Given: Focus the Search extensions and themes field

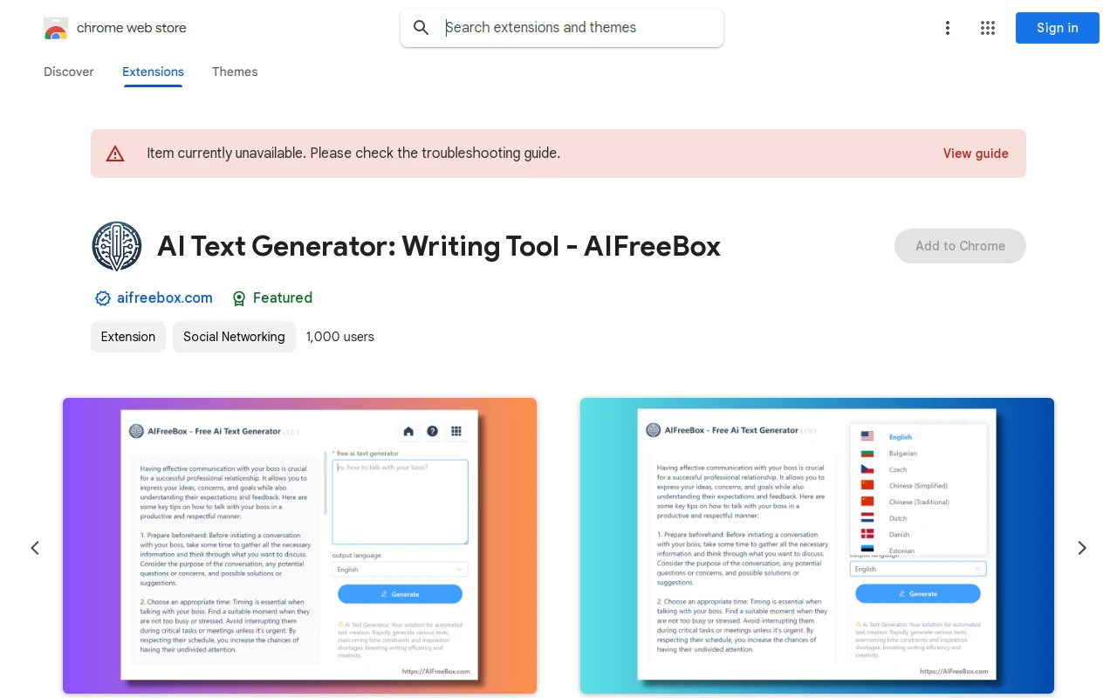Looking at the screenshot, I should [x=576, y=28].
